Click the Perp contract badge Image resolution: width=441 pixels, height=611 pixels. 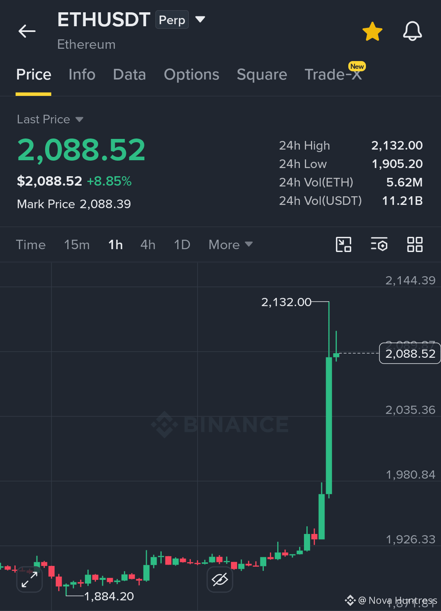point(172,20)
